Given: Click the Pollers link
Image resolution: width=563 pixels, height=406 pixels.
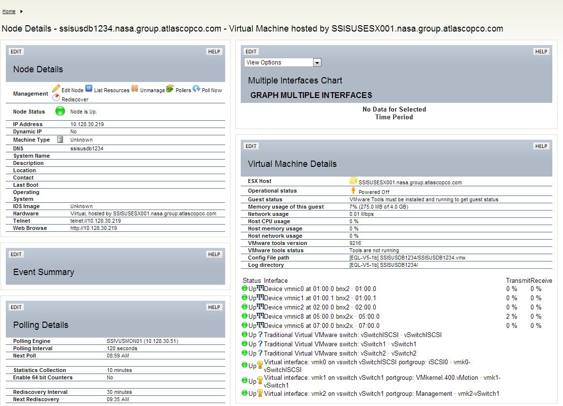Looking at the screenshot, I should [x=183, y=90].
